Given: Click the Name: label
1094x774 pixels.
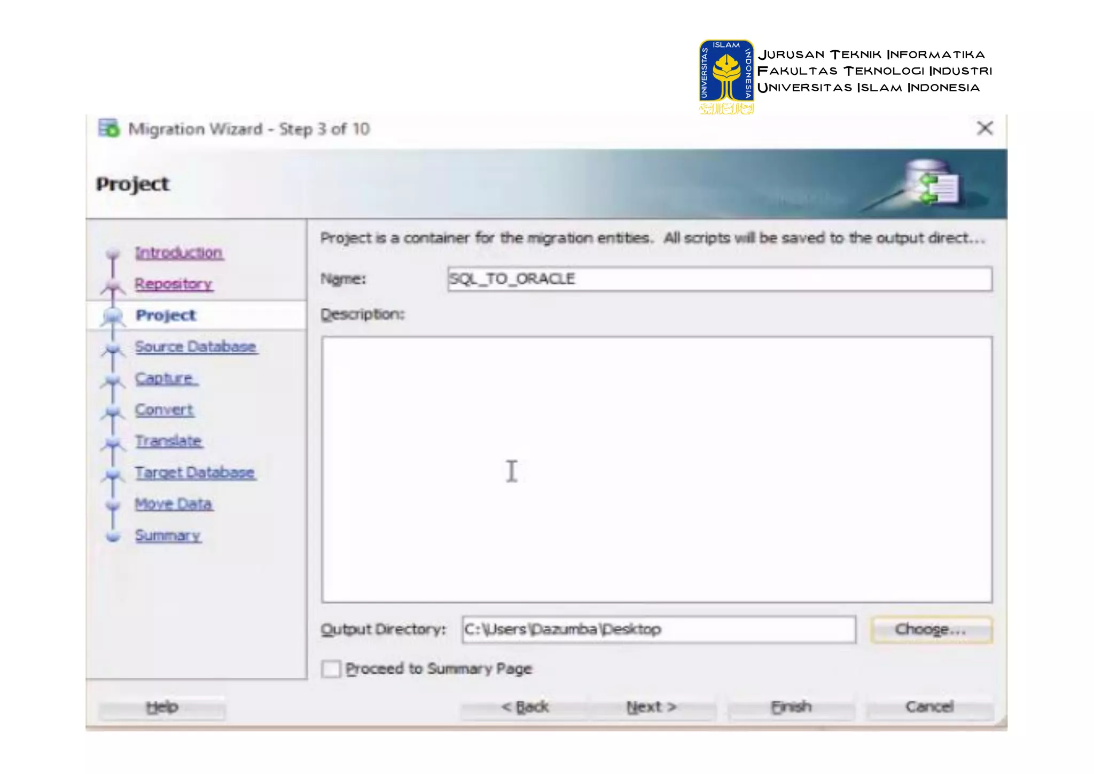Looking at the screenshot, I should [x=343, y=279].
